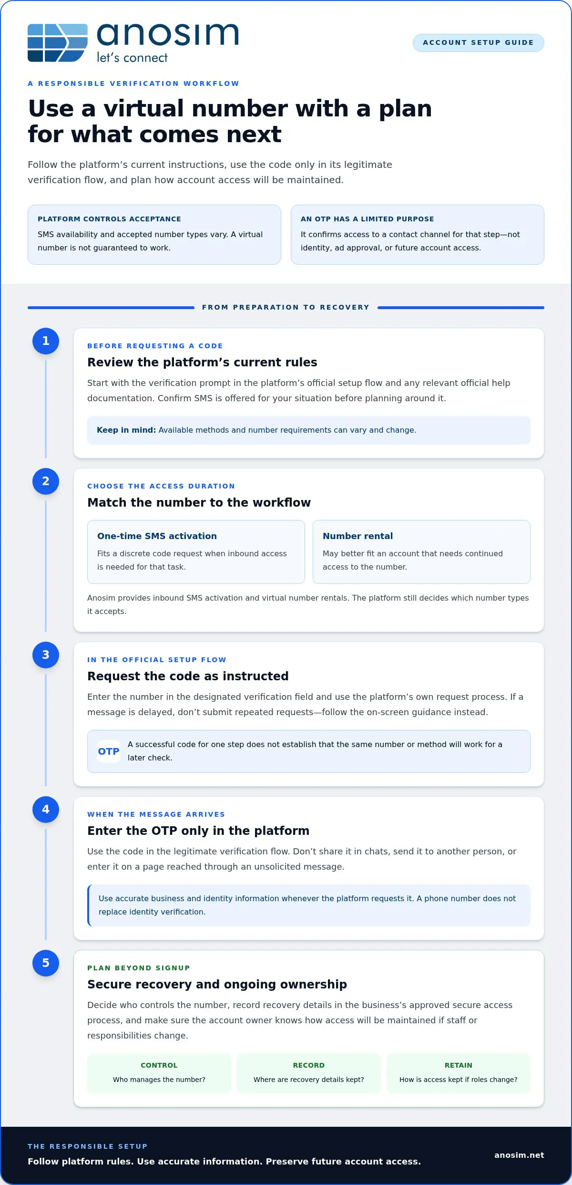
Task: Click the step 4 numbered circle
Action: [x=46, y=810]
